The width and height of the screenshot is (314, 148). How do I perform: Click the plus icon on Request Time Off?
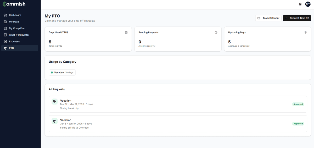click(286, 18)
